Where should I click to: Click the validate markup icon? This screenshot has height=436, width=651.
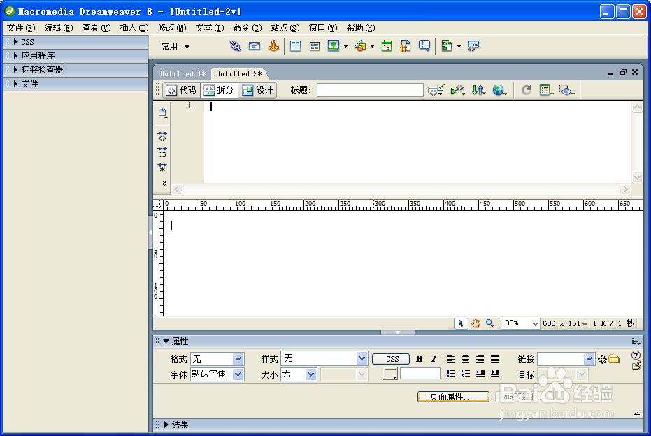pos(457,90)
